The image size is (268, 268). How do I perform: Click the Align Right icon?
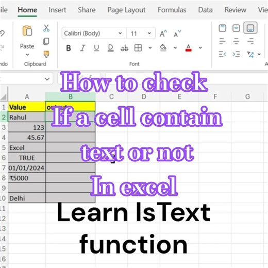[x=250, y=41]
